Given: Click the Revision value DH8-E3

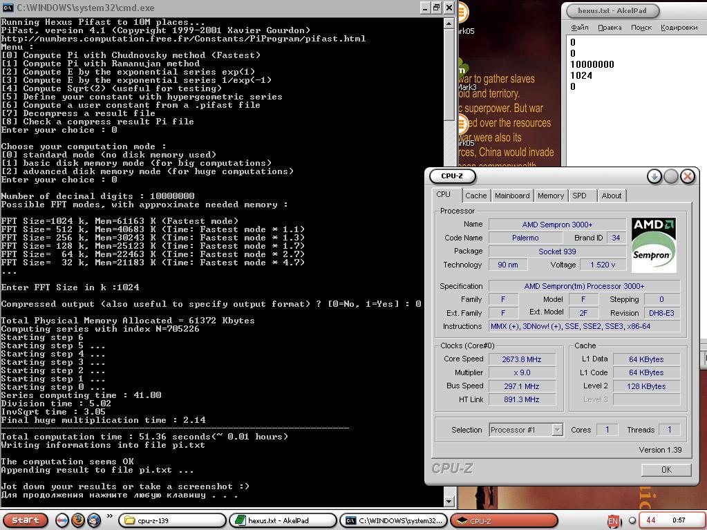Looking at the screenshot, I should coord(661,313).
